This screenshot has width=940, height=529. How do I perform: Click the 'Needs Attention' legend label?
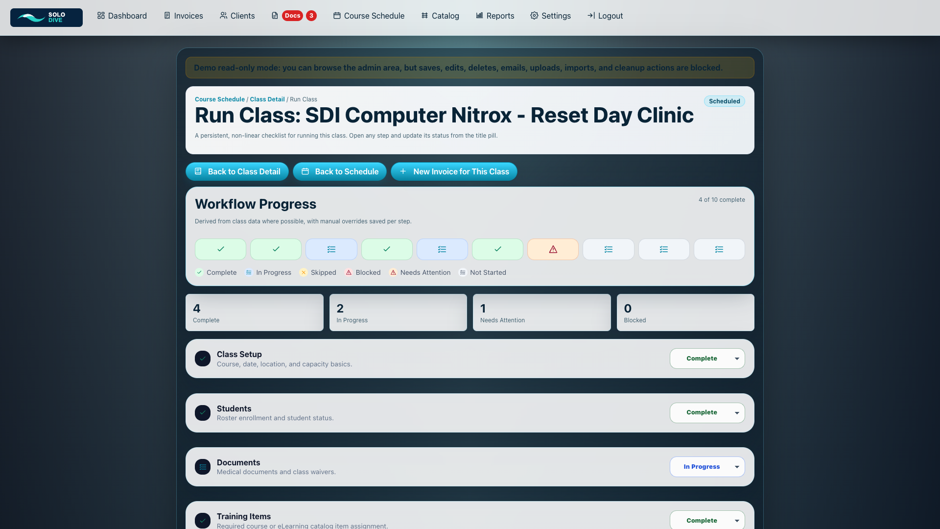425,272
